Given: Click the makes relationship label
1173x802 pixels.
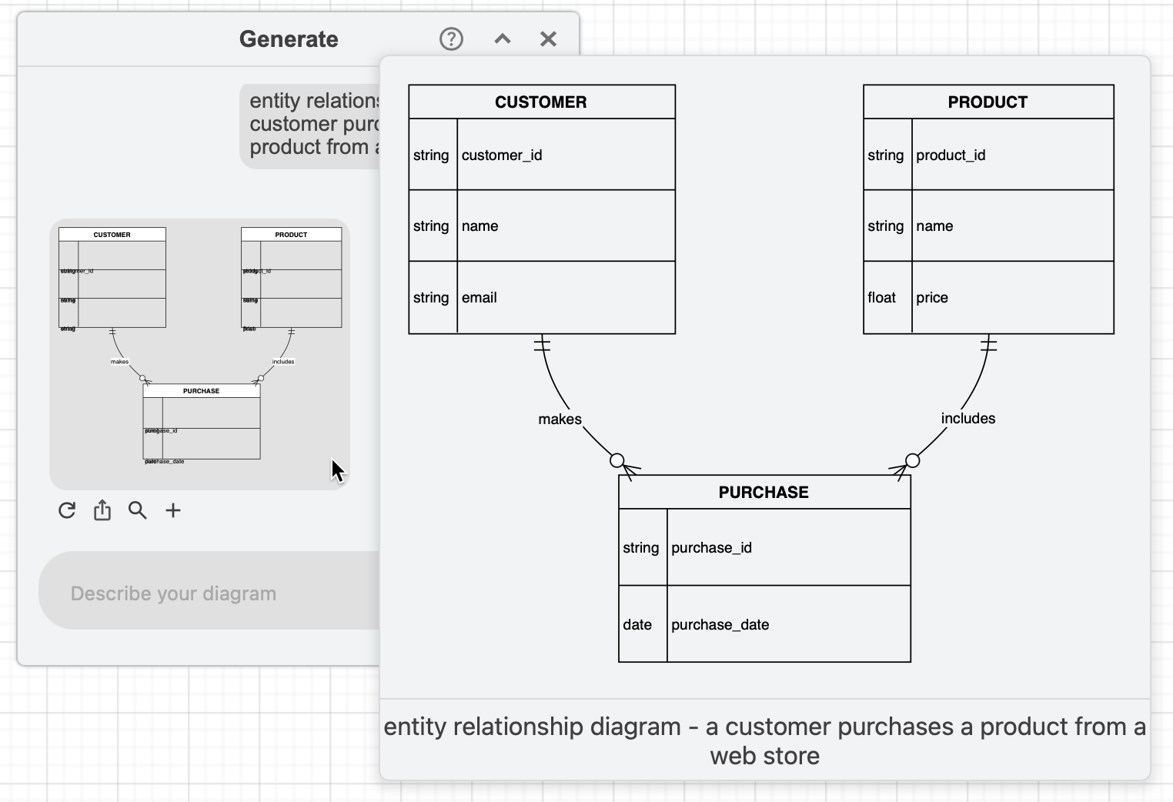Looking at the screenshot, I should pyautogui.click(x=560, y=419).
